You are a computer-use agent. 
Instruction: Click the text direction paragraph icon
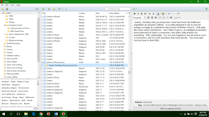(179, 14)
